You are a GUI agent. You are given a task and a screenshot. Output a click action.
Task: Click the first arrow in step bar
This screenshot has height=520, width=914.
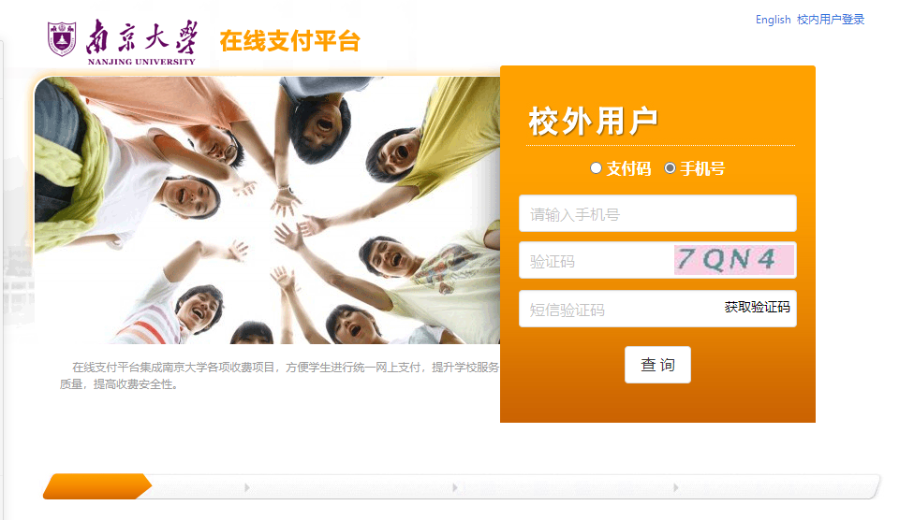tap(247, 487)
